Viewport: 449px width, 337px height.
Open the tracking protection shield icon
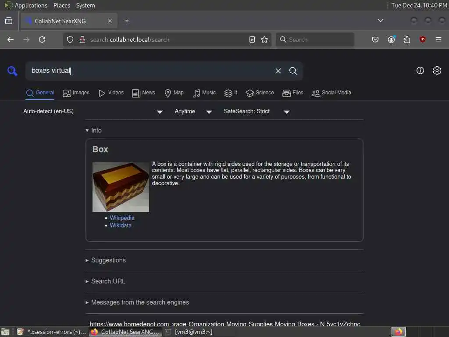(x=70, y=39)
